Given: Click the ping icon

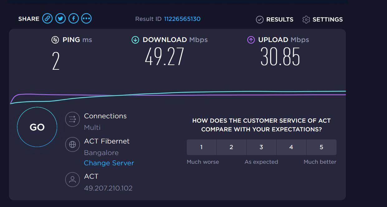Looking at the screenshot, I should tap(55, 40).
